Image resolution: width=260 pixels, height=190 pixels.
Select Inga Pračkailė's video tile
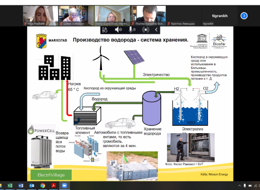coord(40,15)
